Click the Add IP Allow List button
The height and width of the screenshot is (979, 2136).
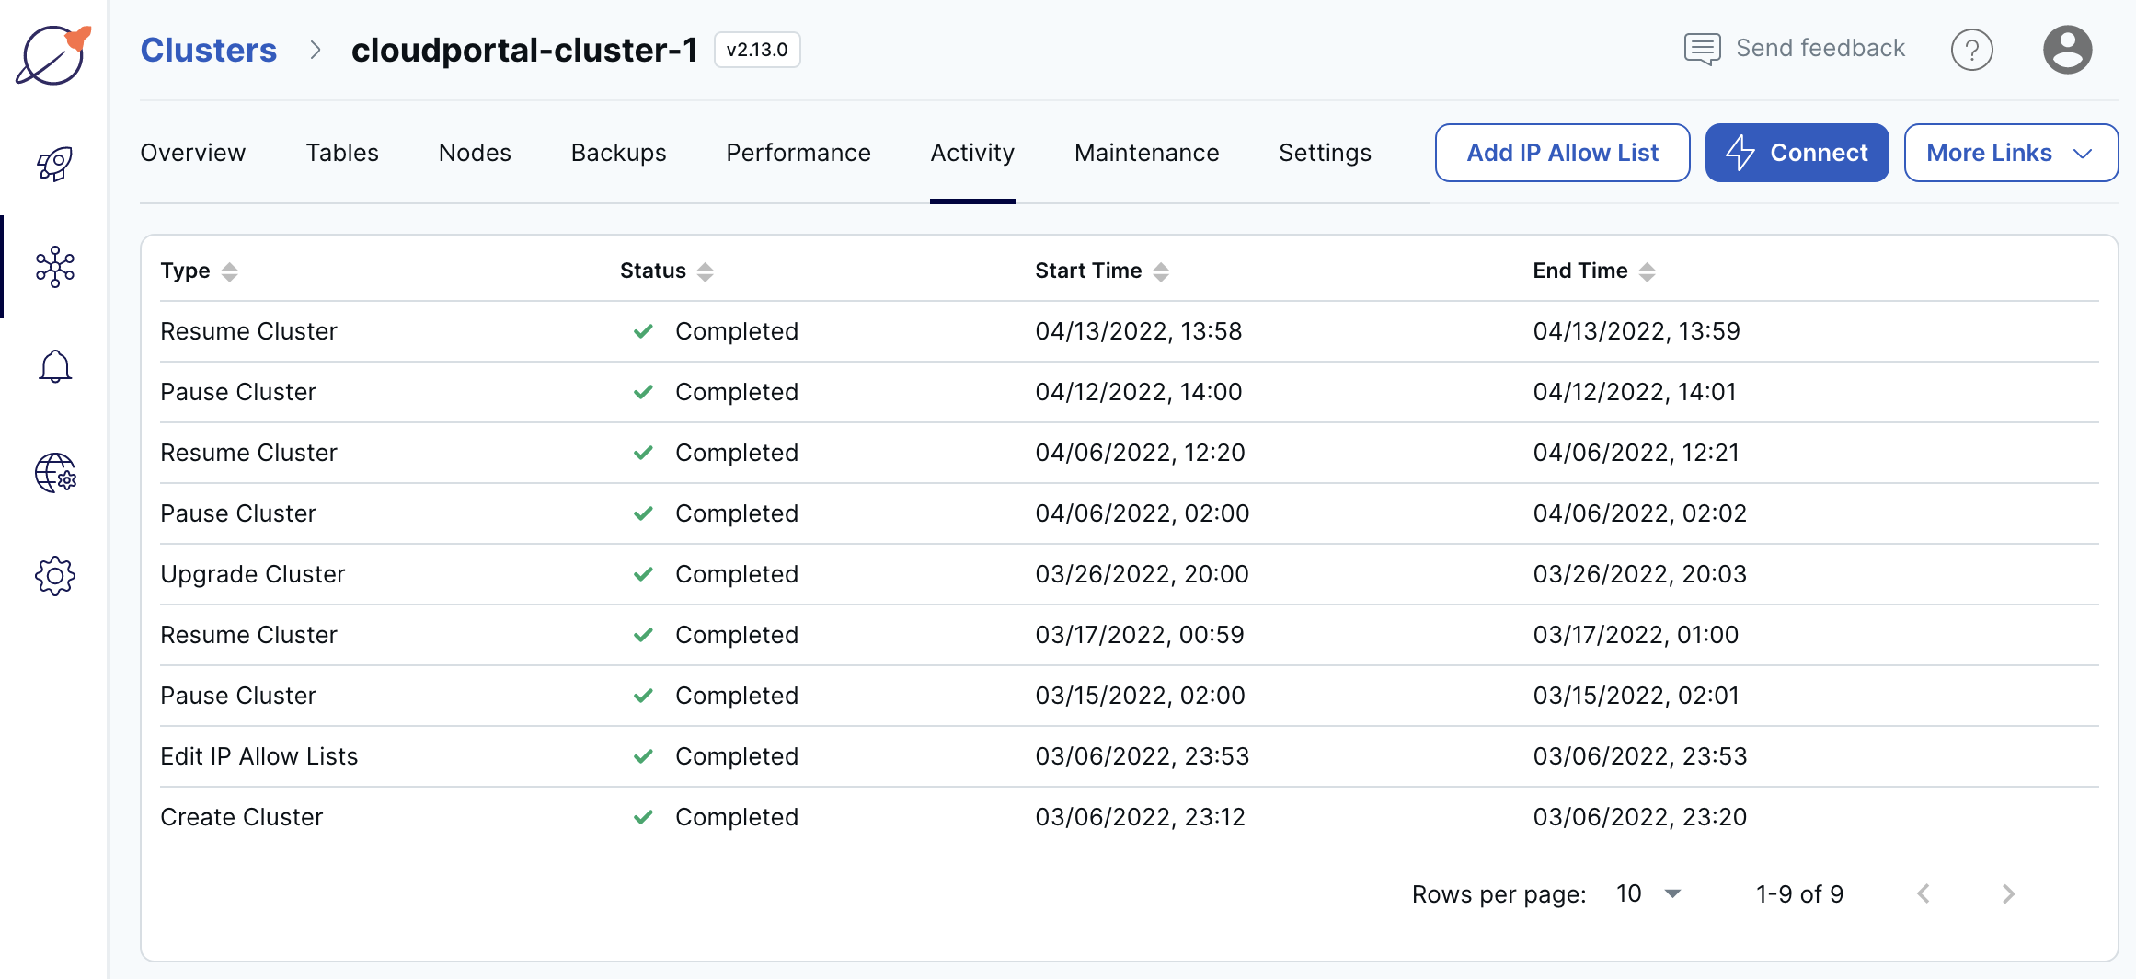click(x=1561, y=152)
